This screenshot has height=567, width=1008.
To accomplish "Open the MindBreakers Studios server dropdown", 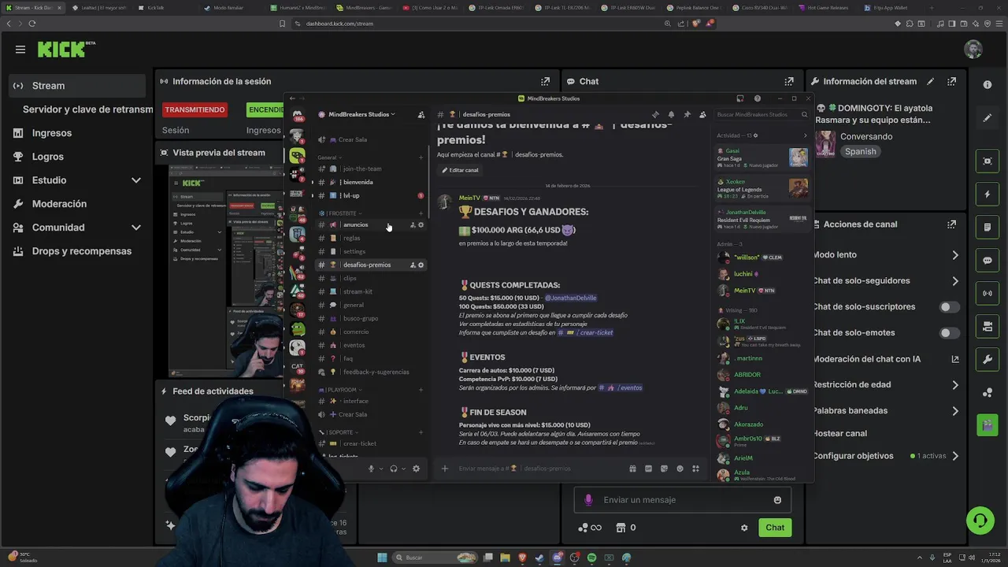I will pyautogui.click(x=361, y=114).
